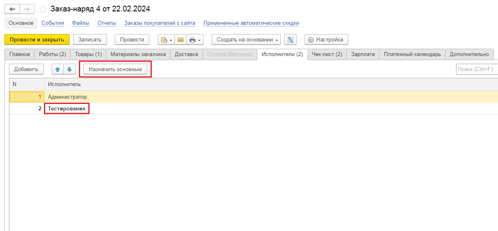Click the Добавить executor button
The image size is (498, 231).
point(26,69)
